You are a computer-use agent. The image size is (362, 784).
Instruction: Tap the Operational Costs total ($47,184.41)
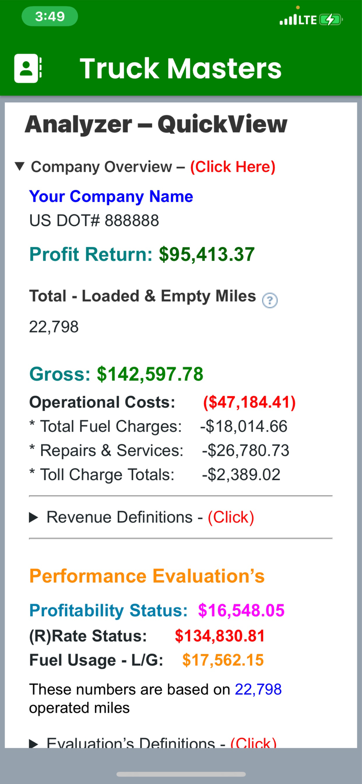pyautogui.click(x=249, y=403)
